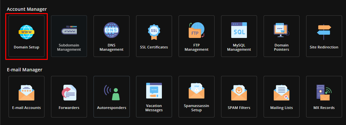Open the SSL Certificates badge icon
Image resolution: width=346 pixels, height=125 pixels.
(154, 32)
